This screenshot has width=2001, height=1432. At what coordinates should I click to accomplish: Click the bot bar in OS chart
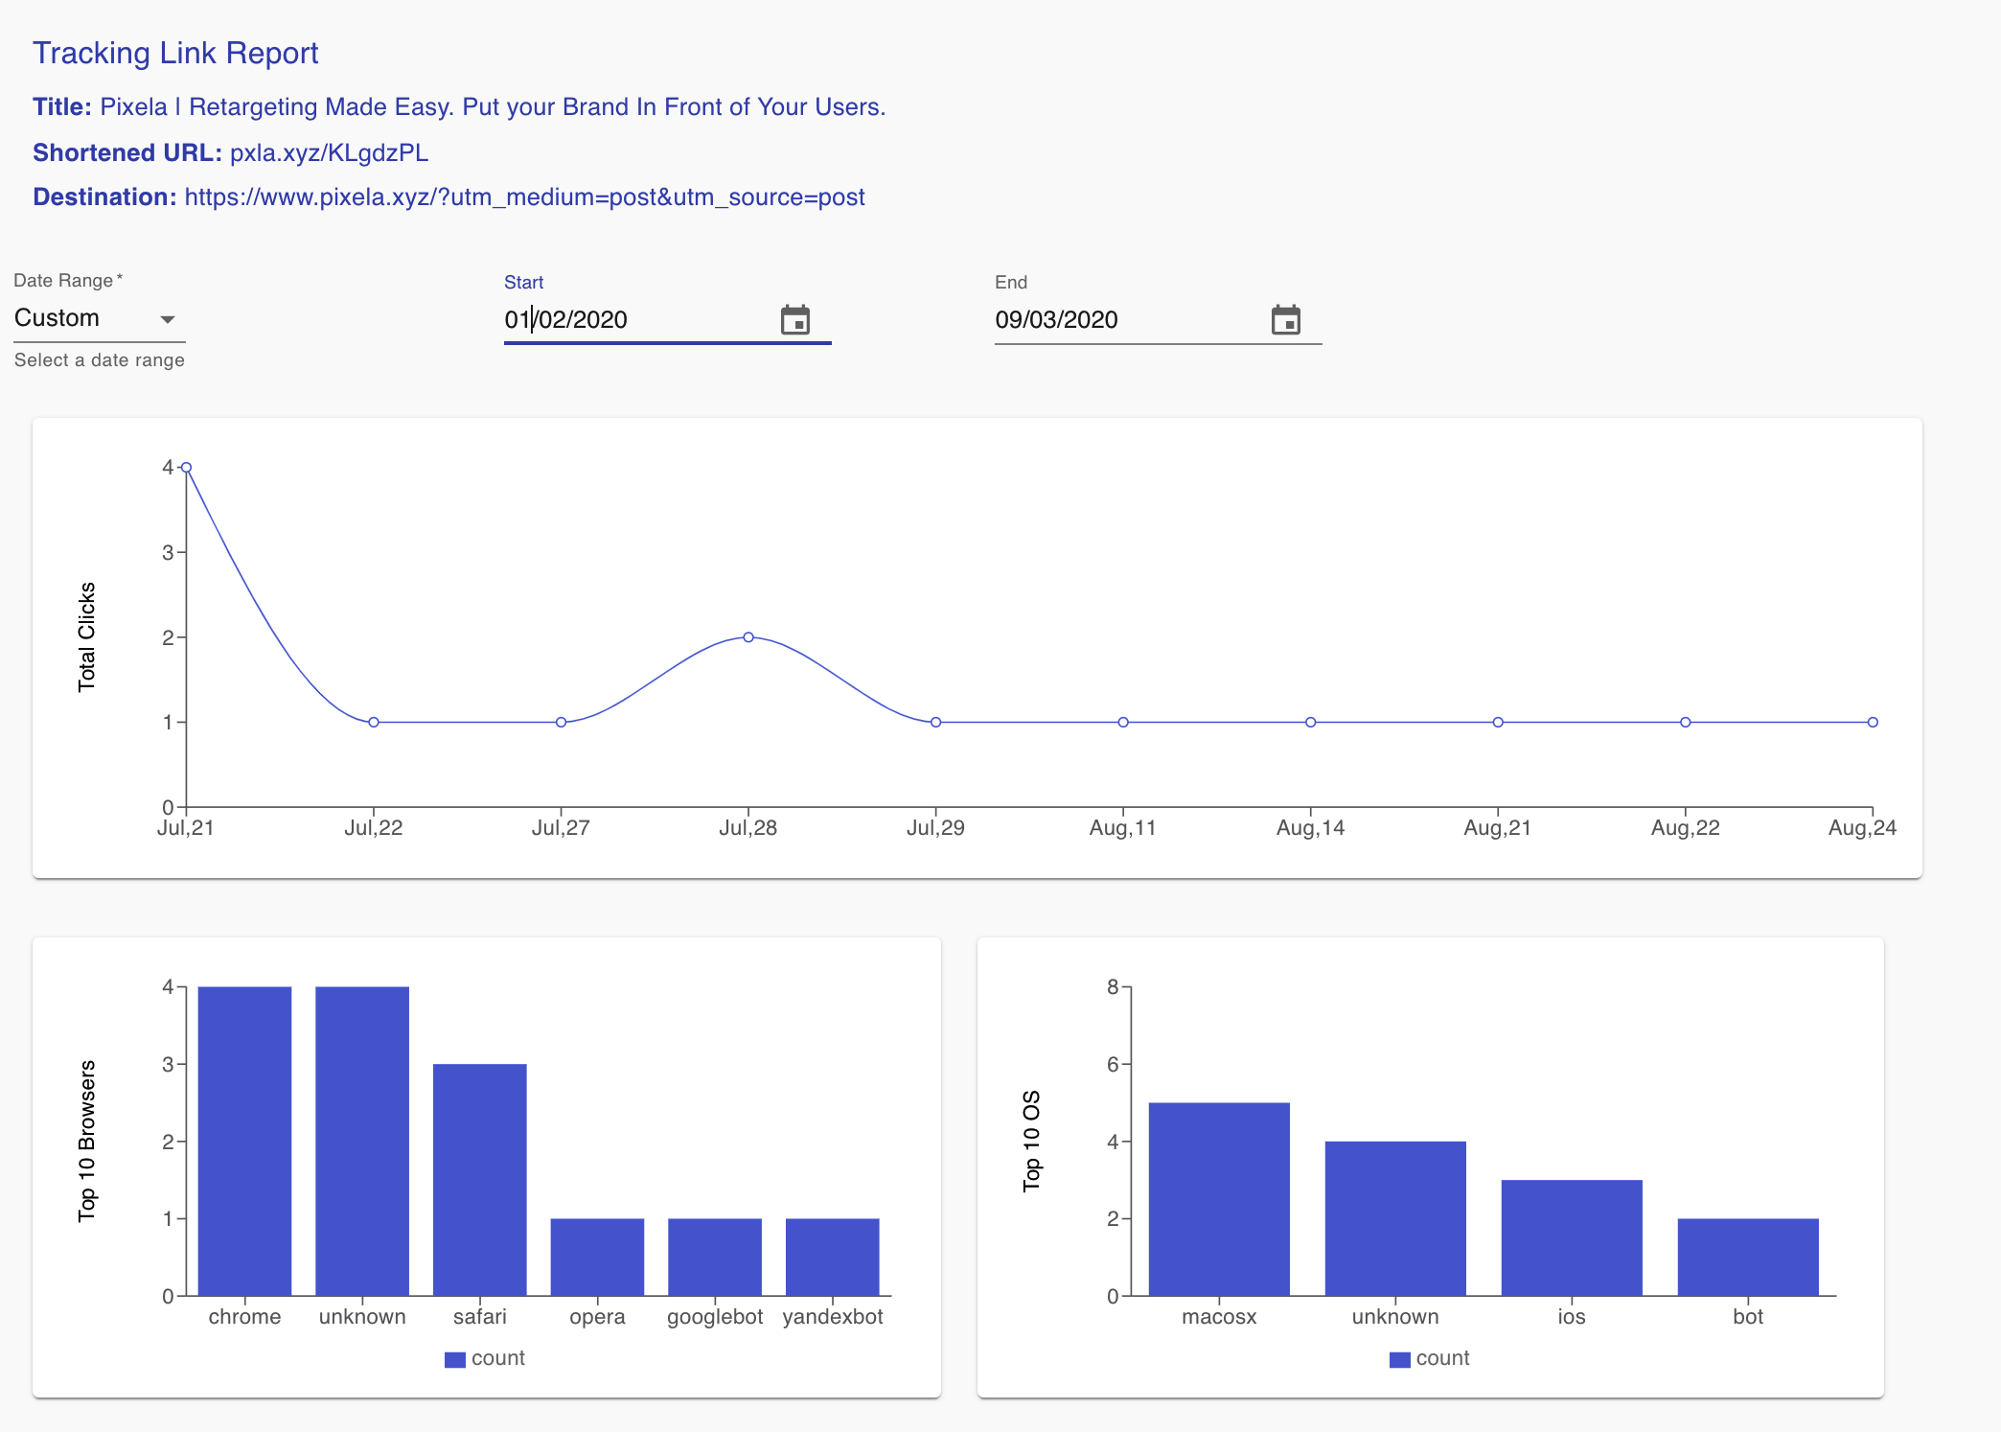pos(1748,1257)
